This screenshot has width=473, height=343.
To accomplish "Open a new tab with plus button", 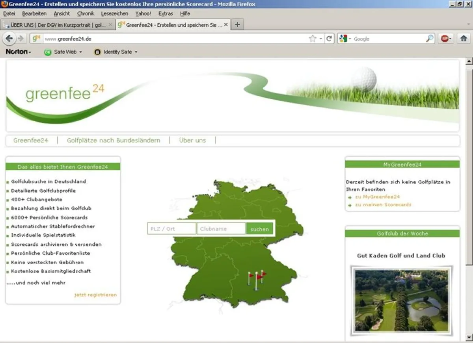I will [x=237, y=24].
